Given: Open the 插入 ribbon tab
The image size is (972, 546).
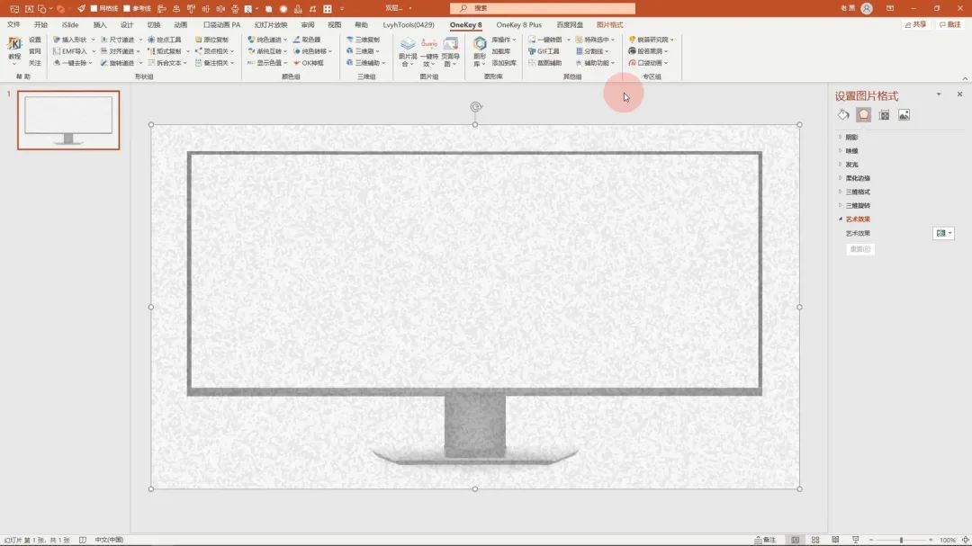Looking at the screenshot, I should pos(100,25).
